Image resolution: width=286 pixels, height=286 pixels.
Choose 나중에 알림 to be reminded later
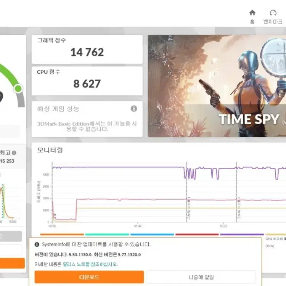[x=201, y=277]
